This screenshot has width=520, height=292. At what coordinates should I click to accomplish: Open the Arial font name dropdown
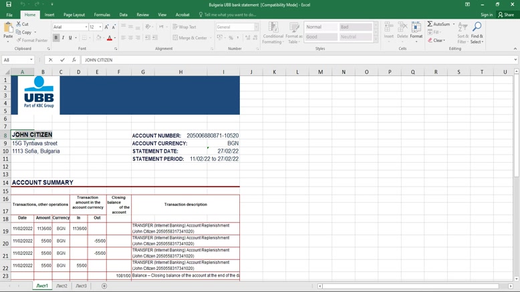tap(86, 27)
